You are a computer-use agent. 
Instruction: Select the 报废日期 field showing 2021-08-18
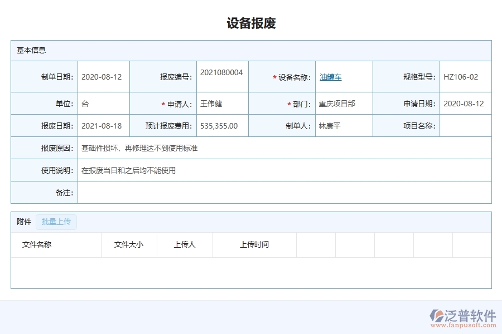click(103, 125)
